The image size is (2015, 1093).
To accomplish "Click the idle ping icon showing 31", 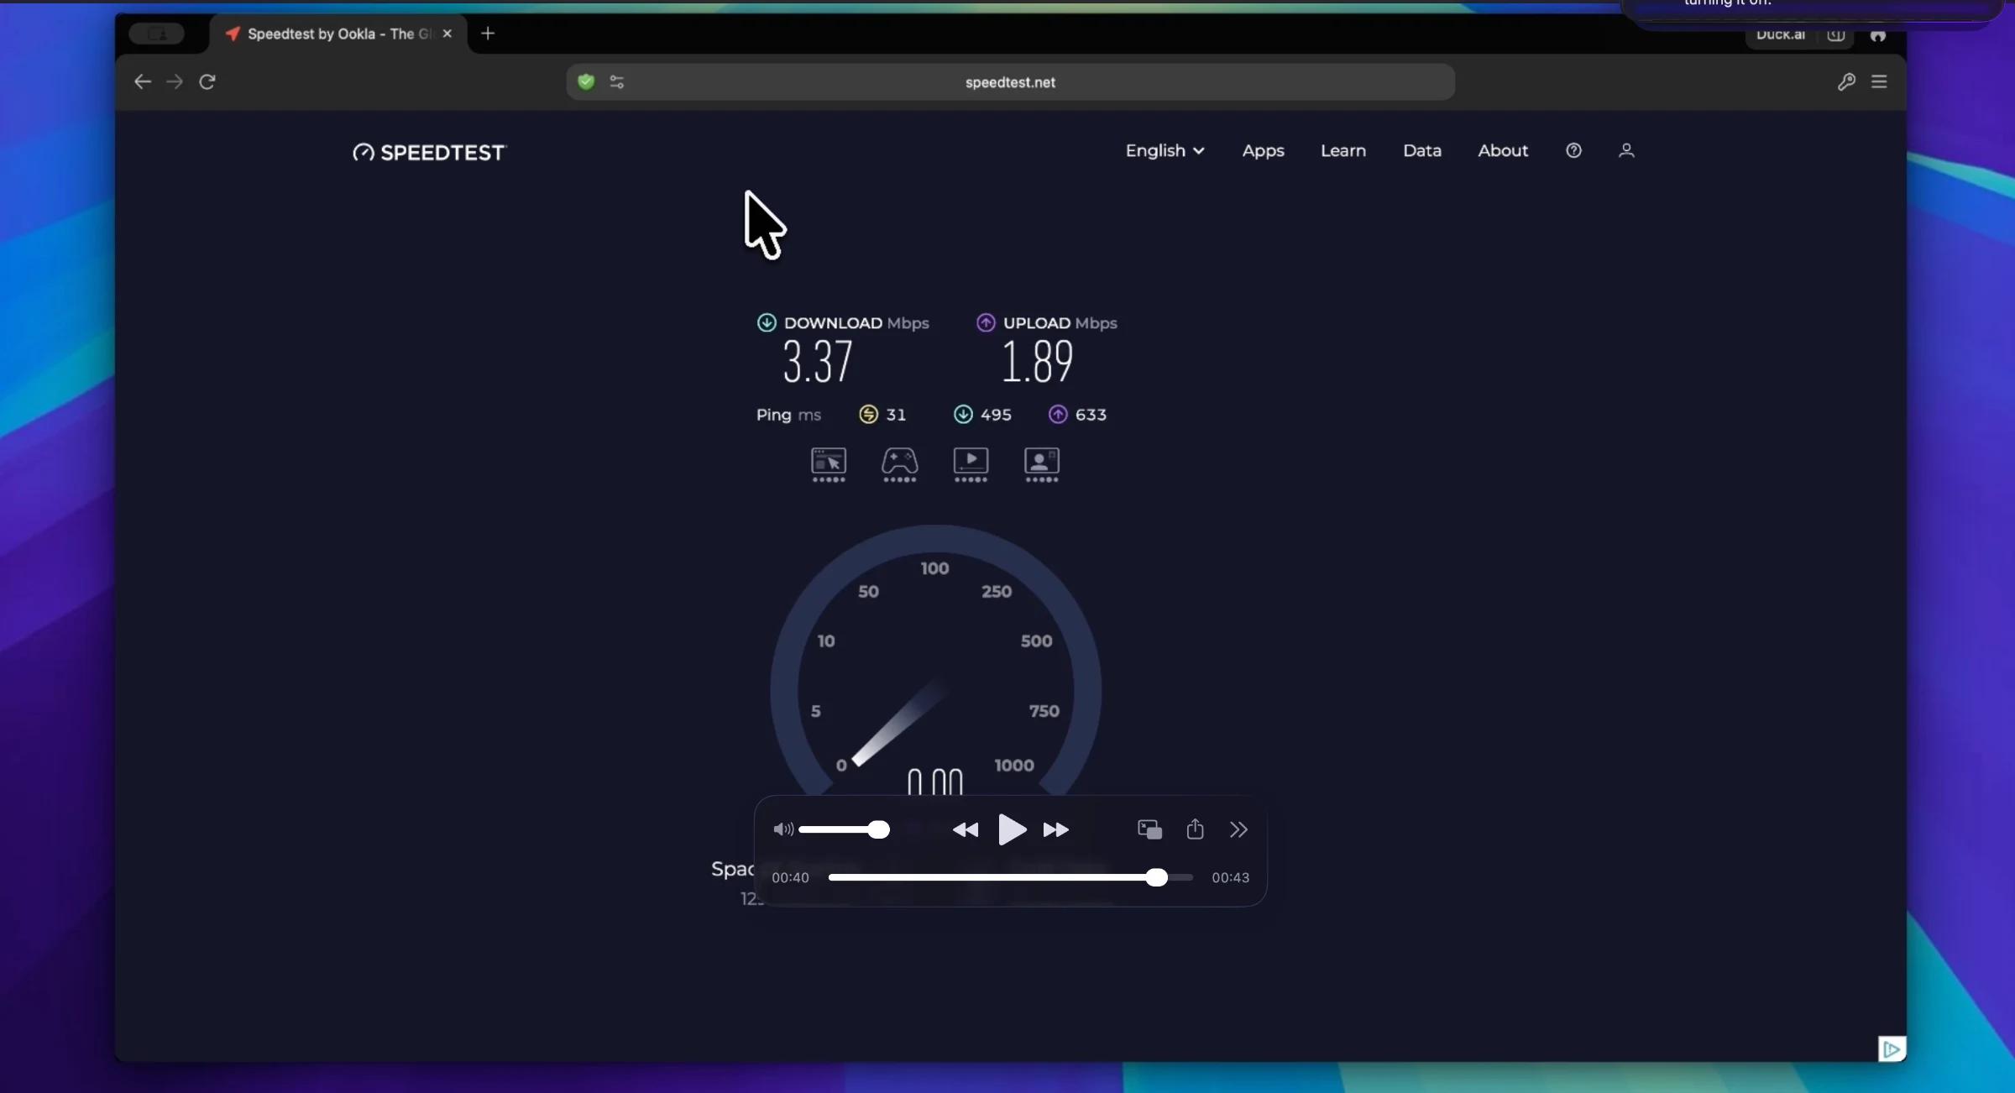I will 868,414.
